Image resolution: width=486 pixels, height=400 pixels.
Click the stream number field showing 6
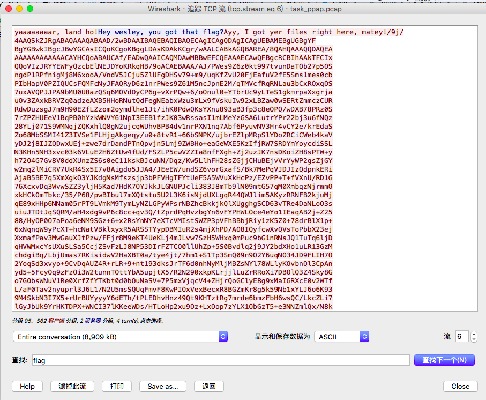click(461, 337)
